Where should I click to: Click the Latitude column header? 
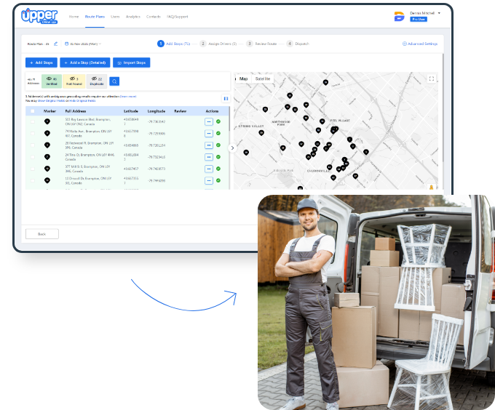(x=131, y=111)
